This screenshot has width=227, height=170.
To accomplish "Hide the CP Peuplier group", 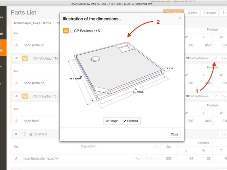I will pos(17,96).
